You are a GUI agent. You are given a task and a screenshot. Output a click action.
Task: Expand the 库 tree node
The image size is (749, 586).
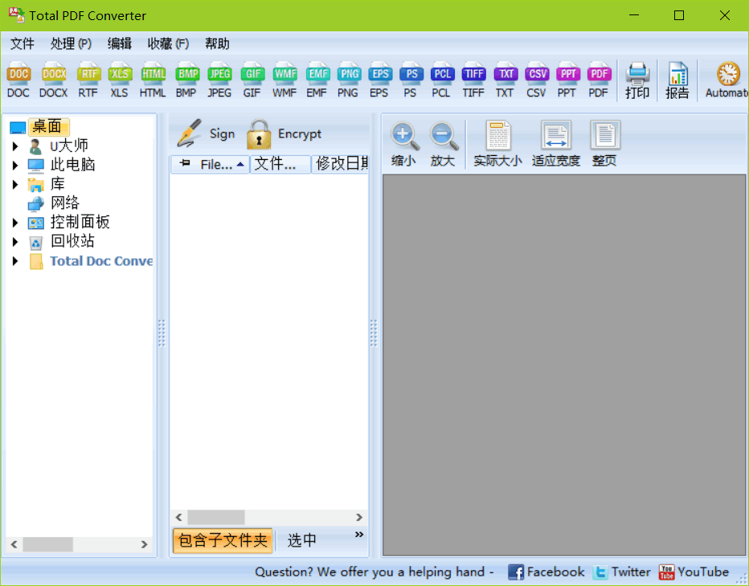click(15, 185)
